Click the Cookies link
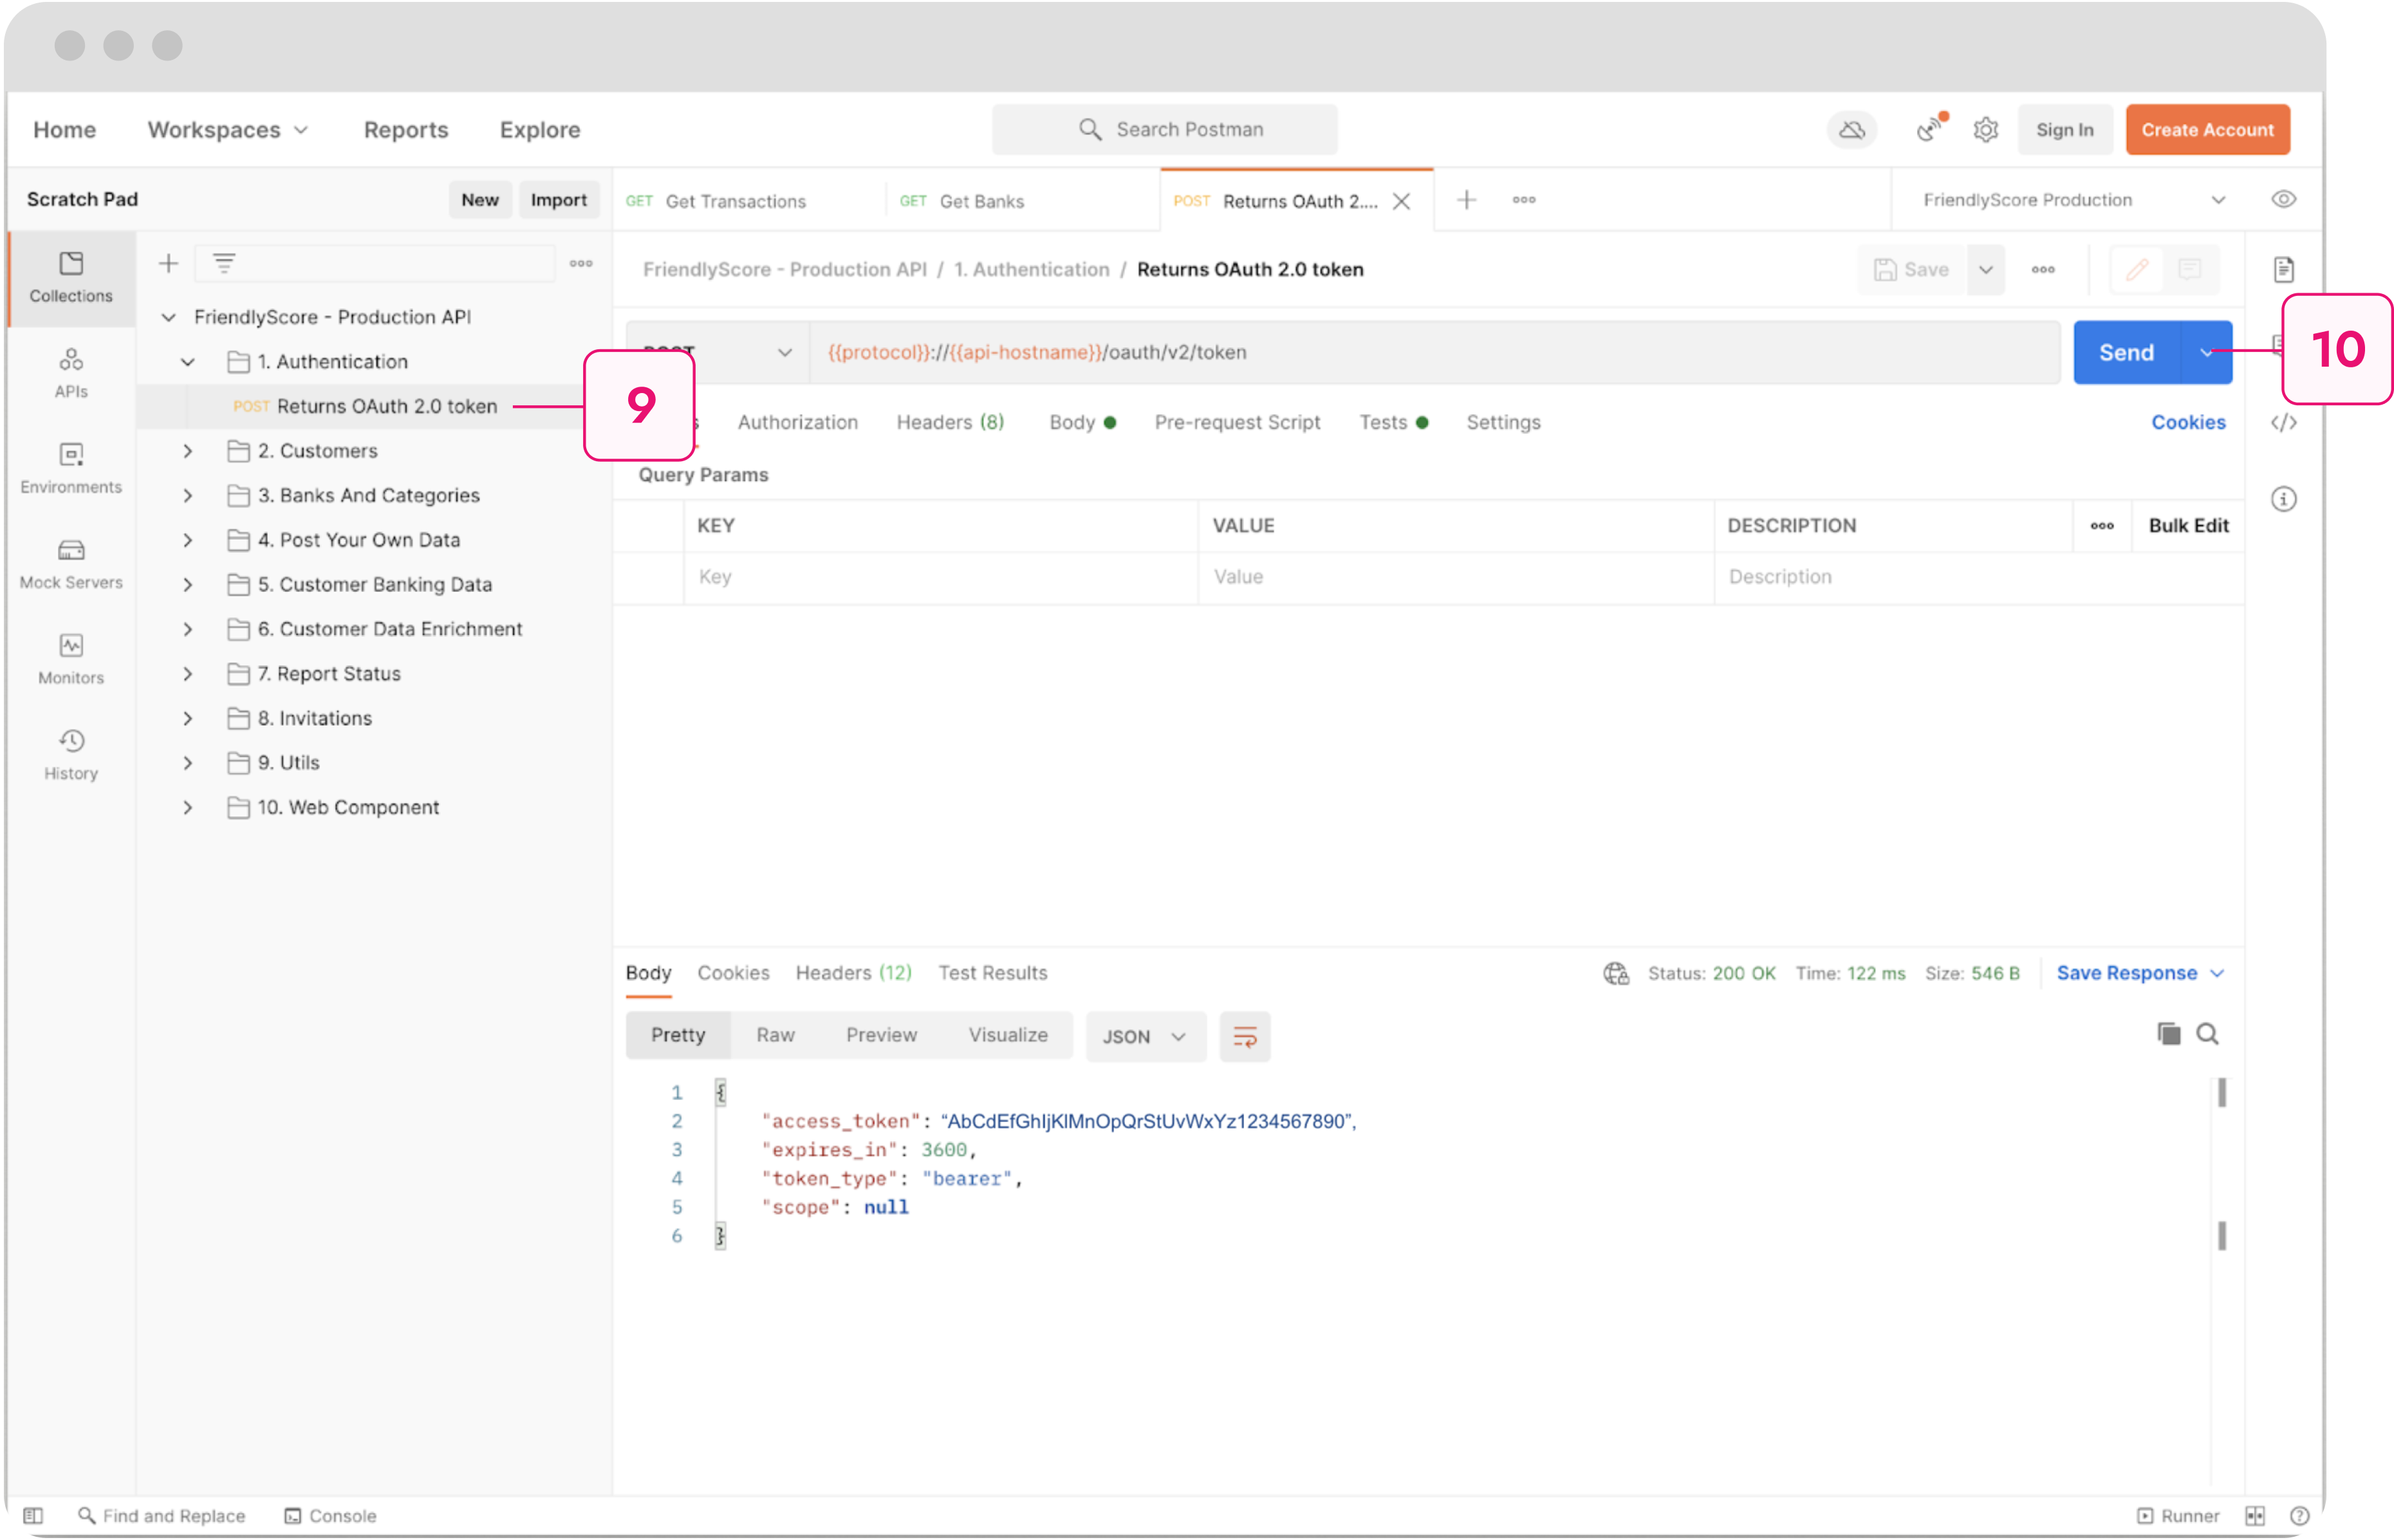 point(2188,422)
